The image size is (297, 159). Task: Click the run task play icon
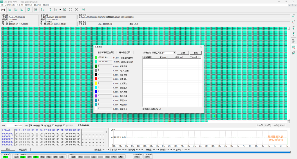[x=65, y=10]
